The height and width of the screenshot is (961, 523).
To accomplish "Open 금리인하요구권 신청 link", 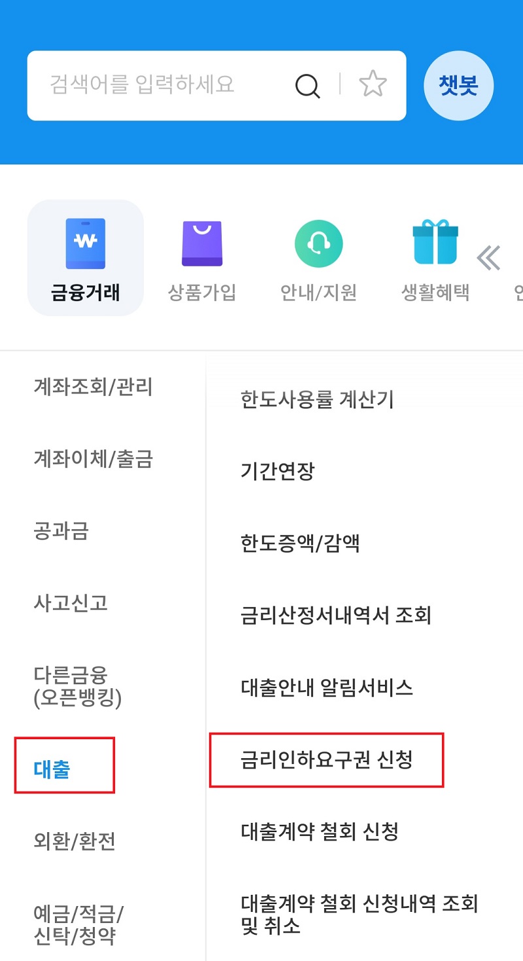I will [326, 760].
